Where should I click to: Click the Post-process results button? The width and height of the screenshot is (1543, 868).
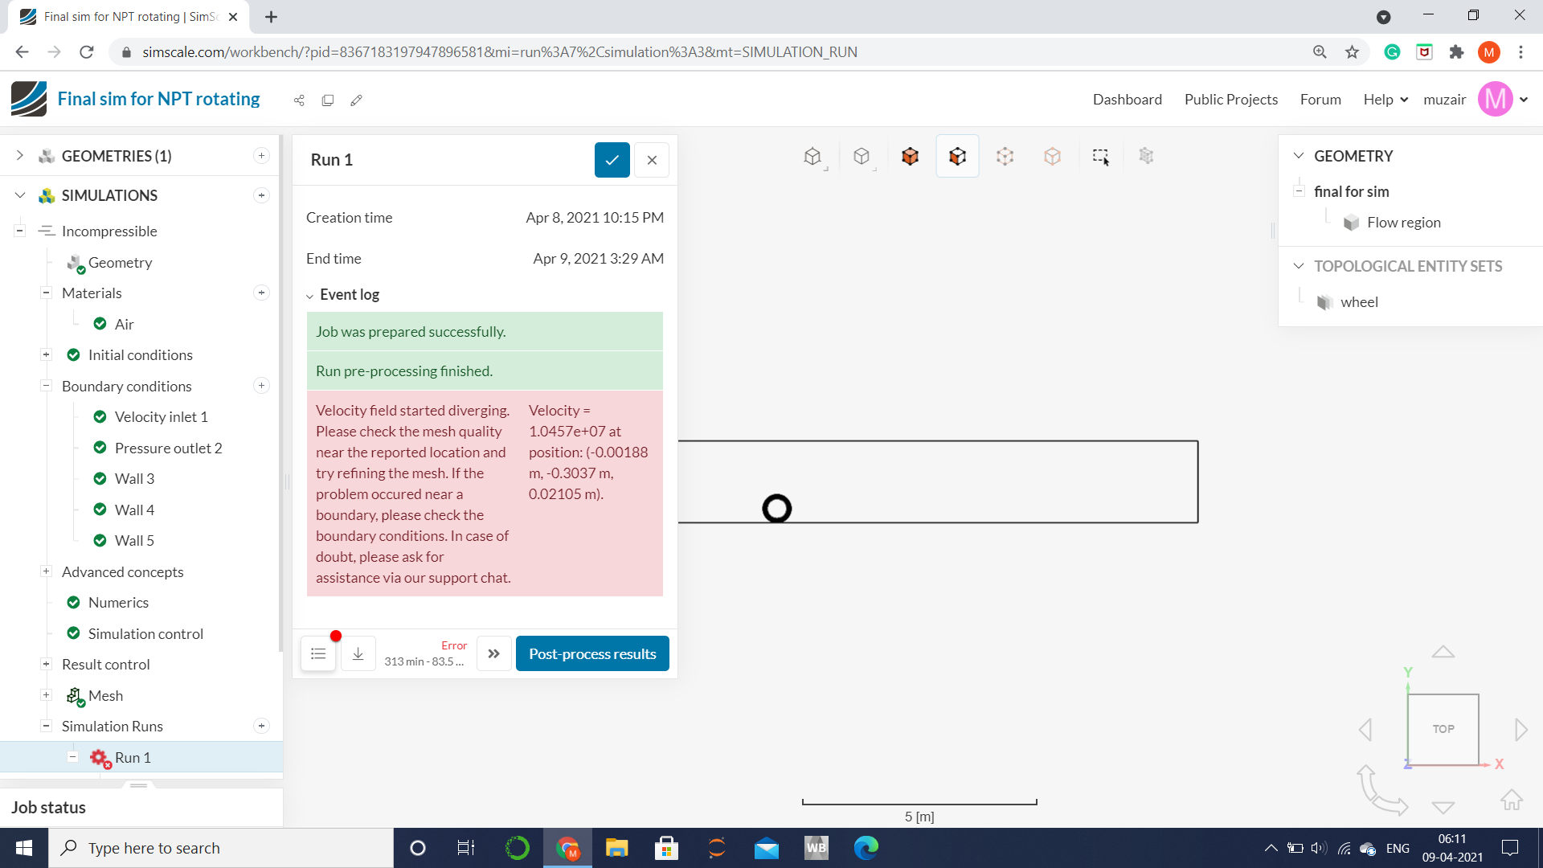point(592,654)
